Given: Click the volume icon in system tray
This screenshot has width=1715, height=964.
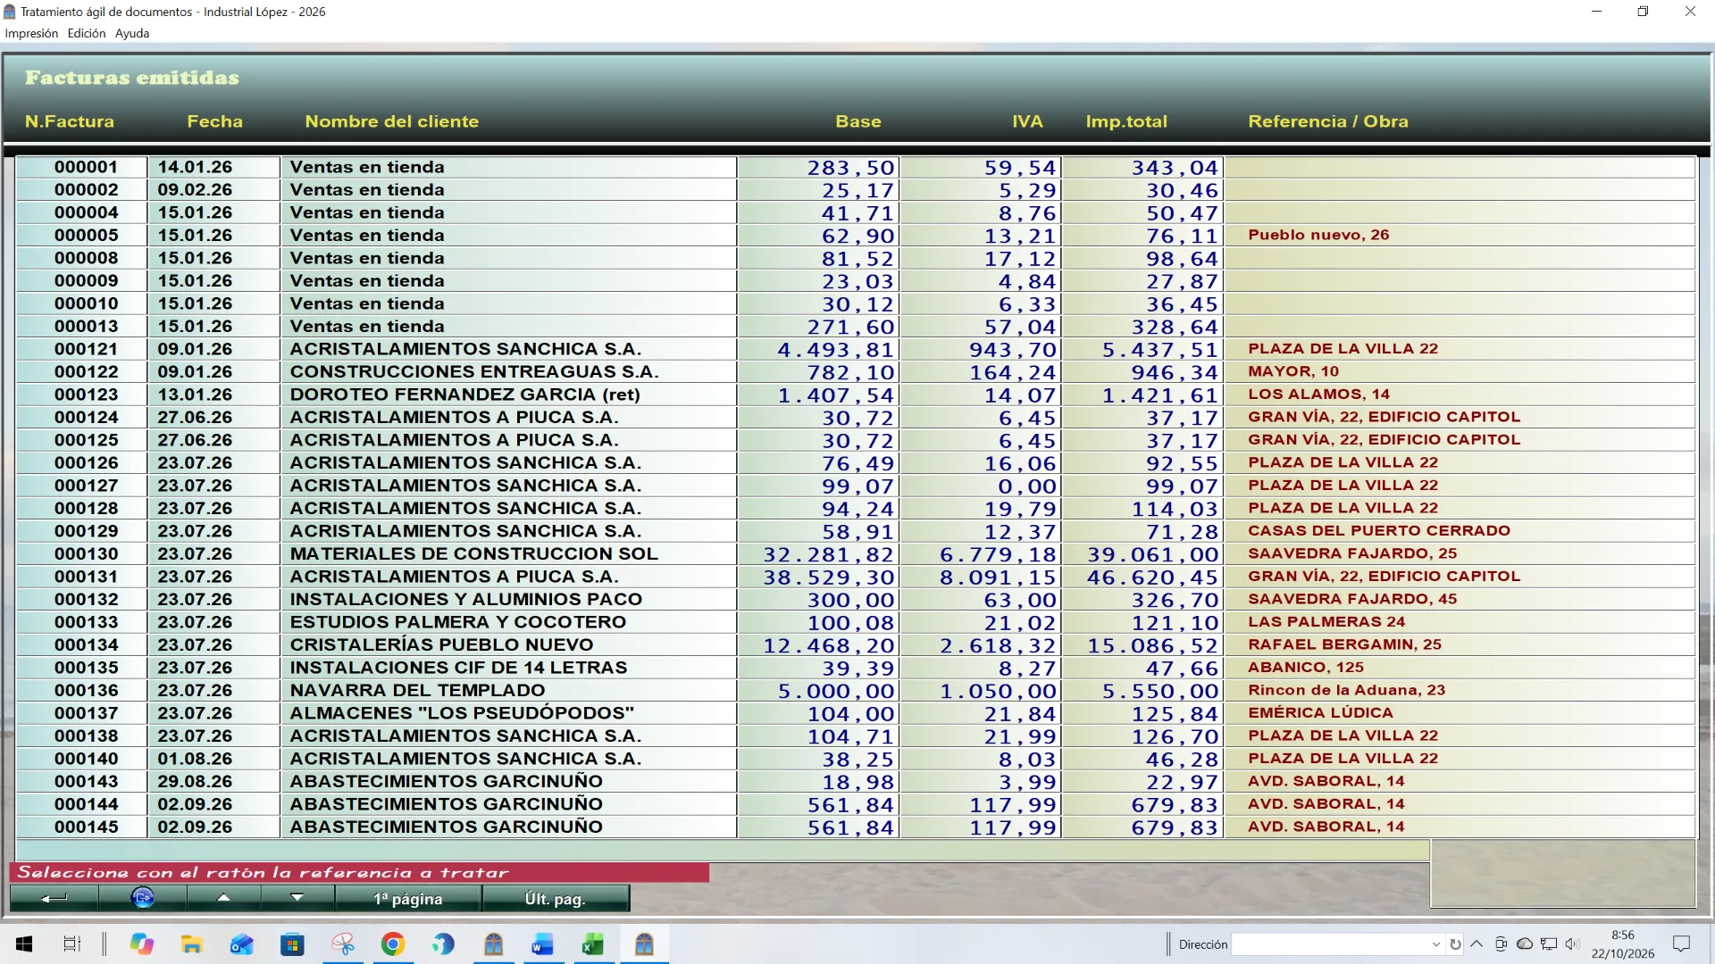Looking at the screenshot, I should (x=1572, y=944).
